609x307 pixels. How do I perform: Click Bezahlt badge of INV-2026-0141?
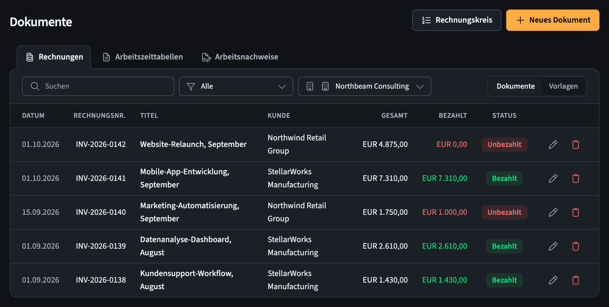[504, 178]
